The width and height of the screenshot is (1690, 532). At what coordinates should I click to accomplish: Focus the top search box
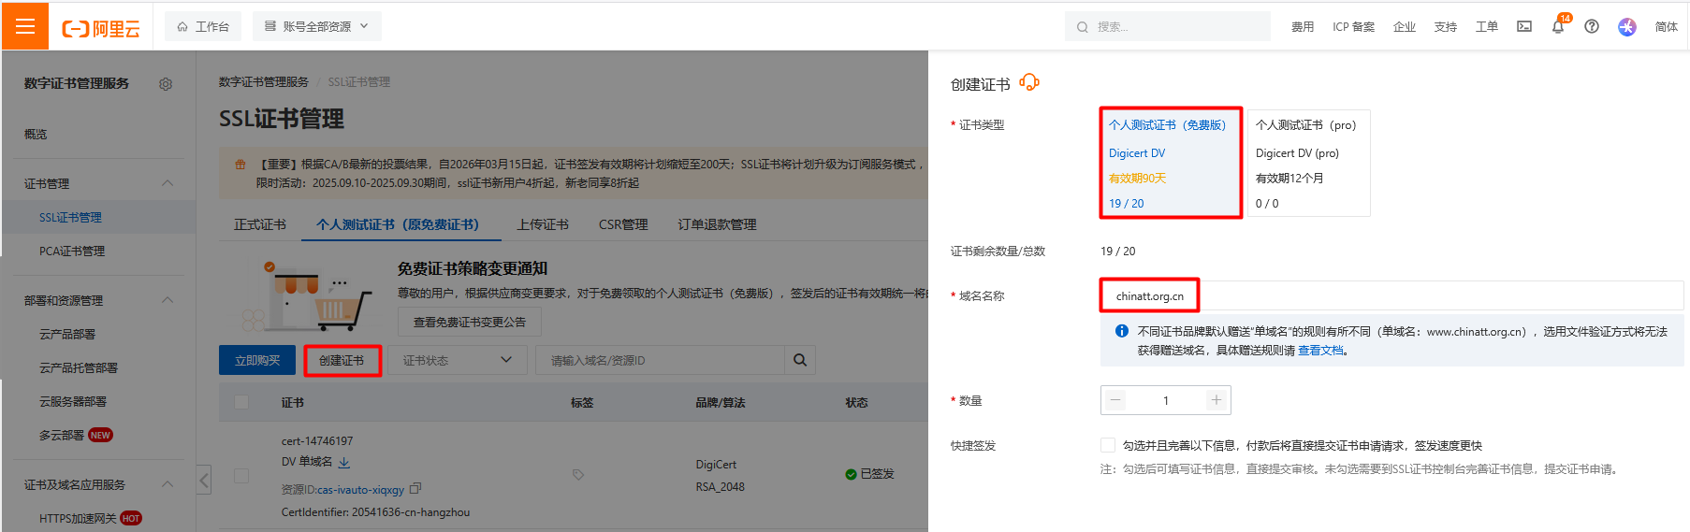pyautogui.click(x=1167, y=26)
